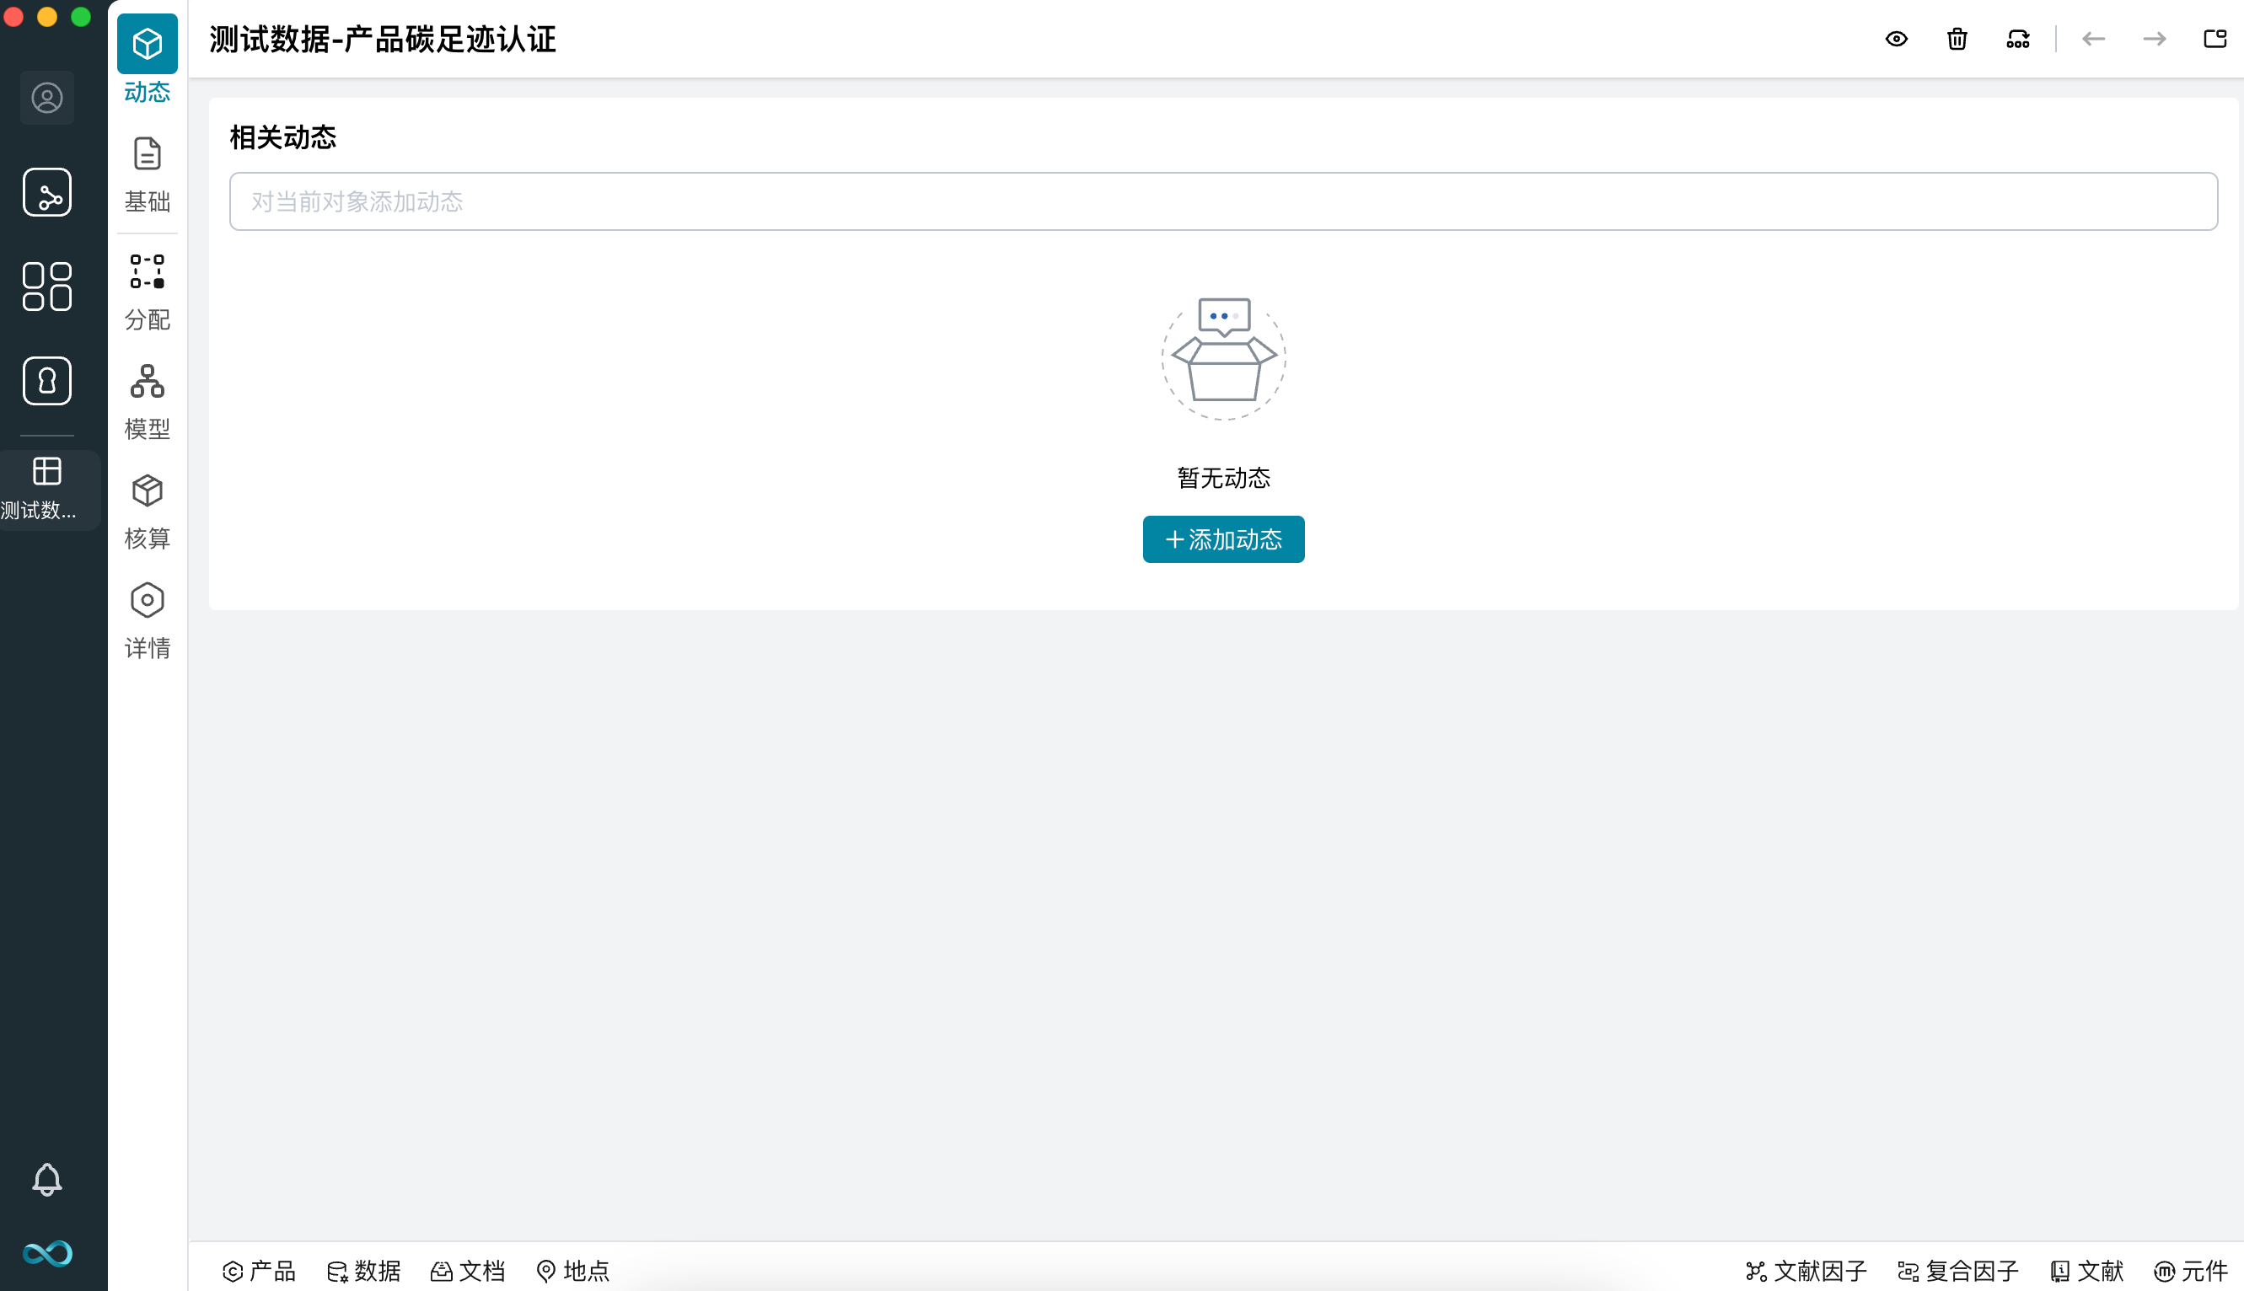Open 文献因子 in the bottom bar
2244x1291 pixels.
1806,1271
